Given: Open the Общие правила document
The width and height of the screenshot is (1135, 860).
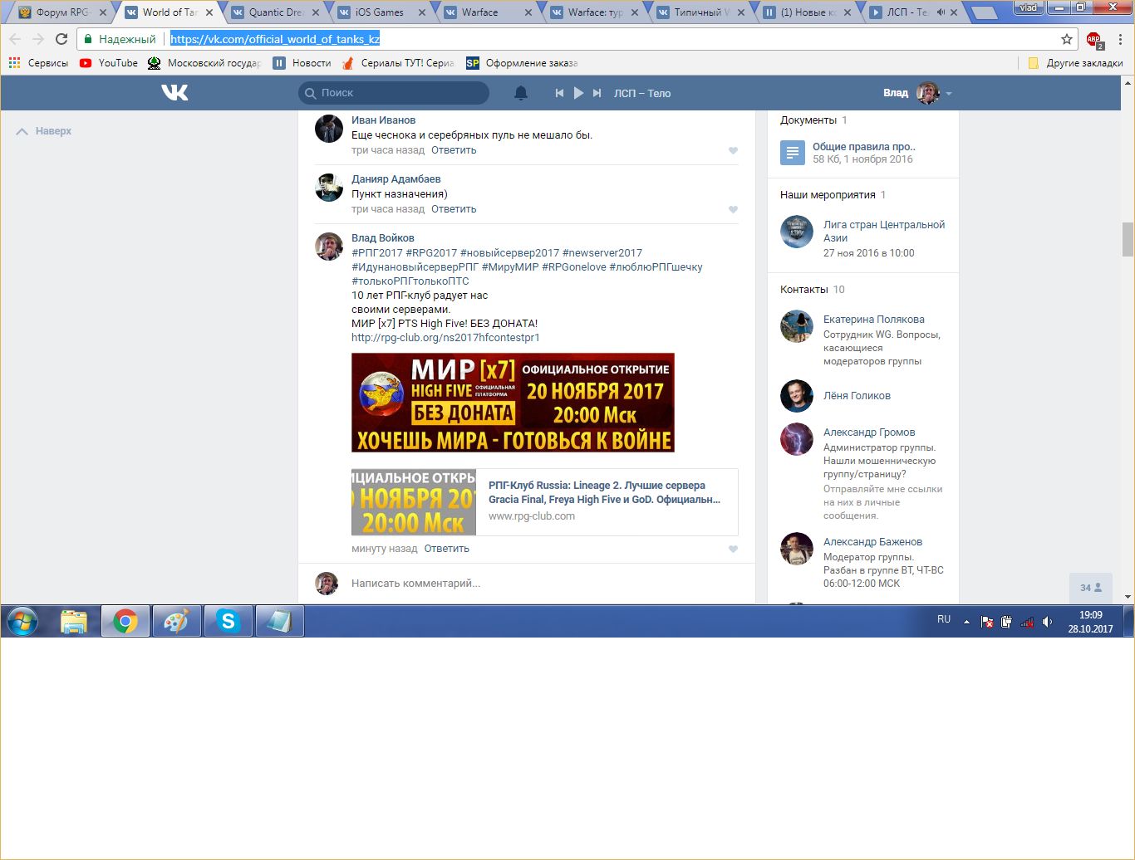Looking at the screenshot, I should pyautogui.click(x=864, y=147).
